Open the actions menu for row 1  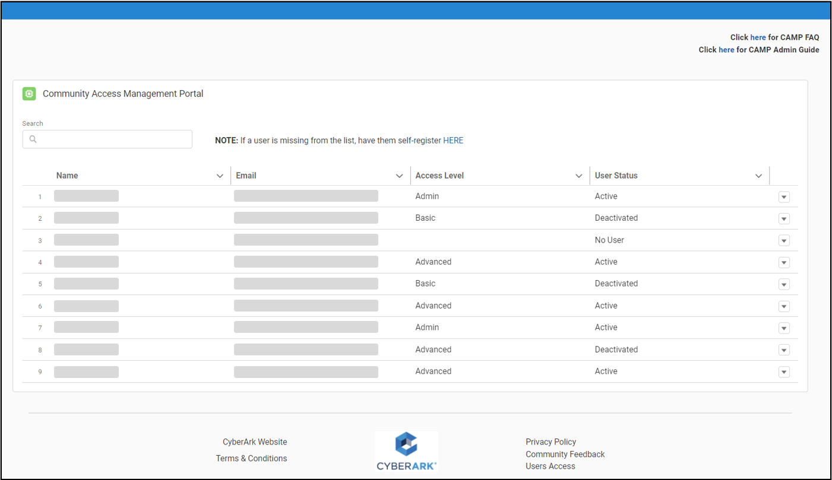(x=784, y=196)
